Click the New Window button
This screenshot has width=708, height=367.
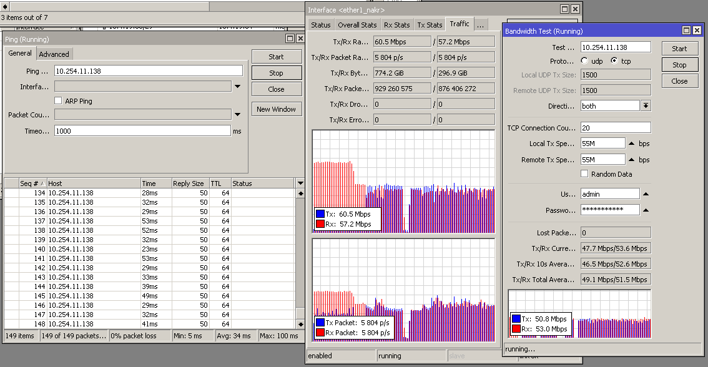click(276, 109)
